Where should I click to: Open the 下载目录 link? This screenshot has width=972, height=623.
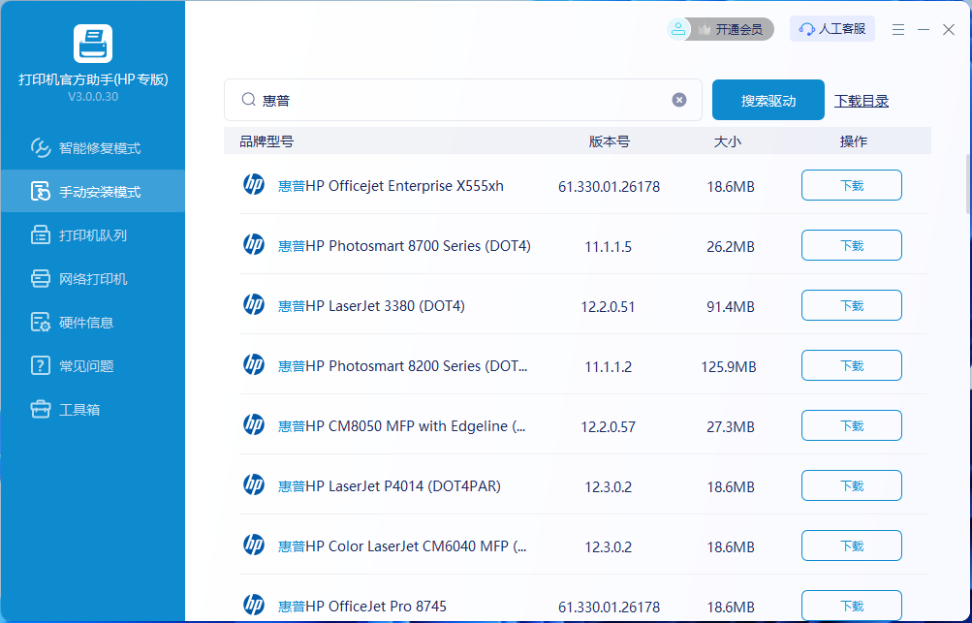click(862, 101)
